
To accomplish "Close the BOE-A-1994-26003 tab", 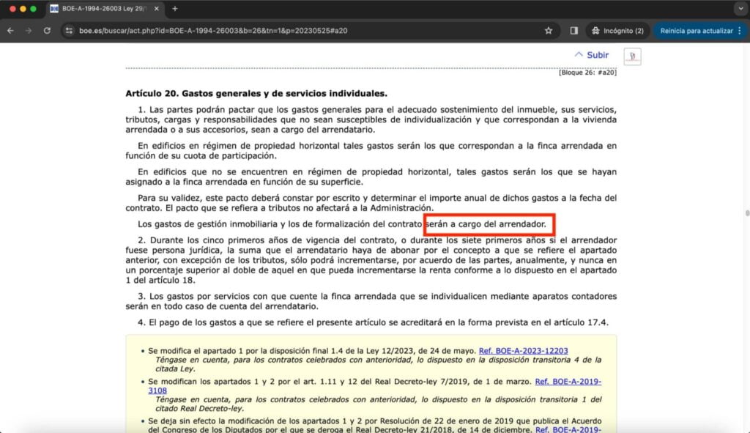I will point(157,9).
